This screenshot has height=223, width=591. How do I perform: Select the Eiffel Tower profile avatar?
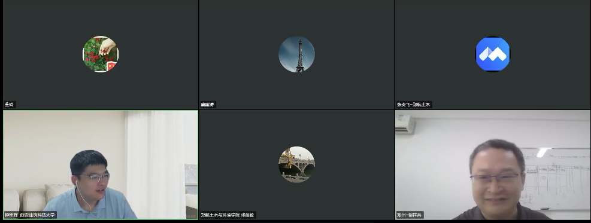pos(296,54)
